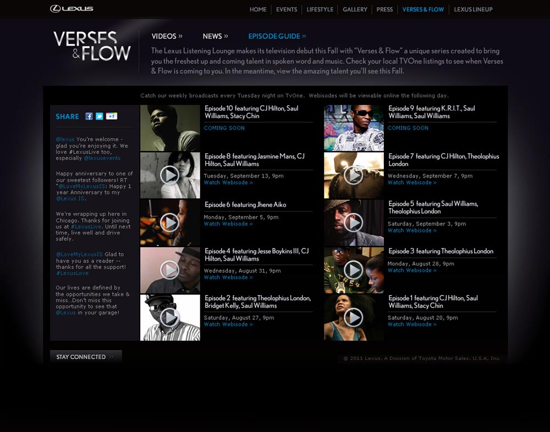This screenshot has width=550, height=432.
Task: Select EPISODE GUIDE section
Action: (277, 36)
